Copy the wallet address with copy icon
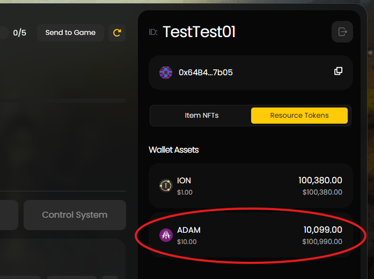 pyautogui.click(x=338, y=71)
